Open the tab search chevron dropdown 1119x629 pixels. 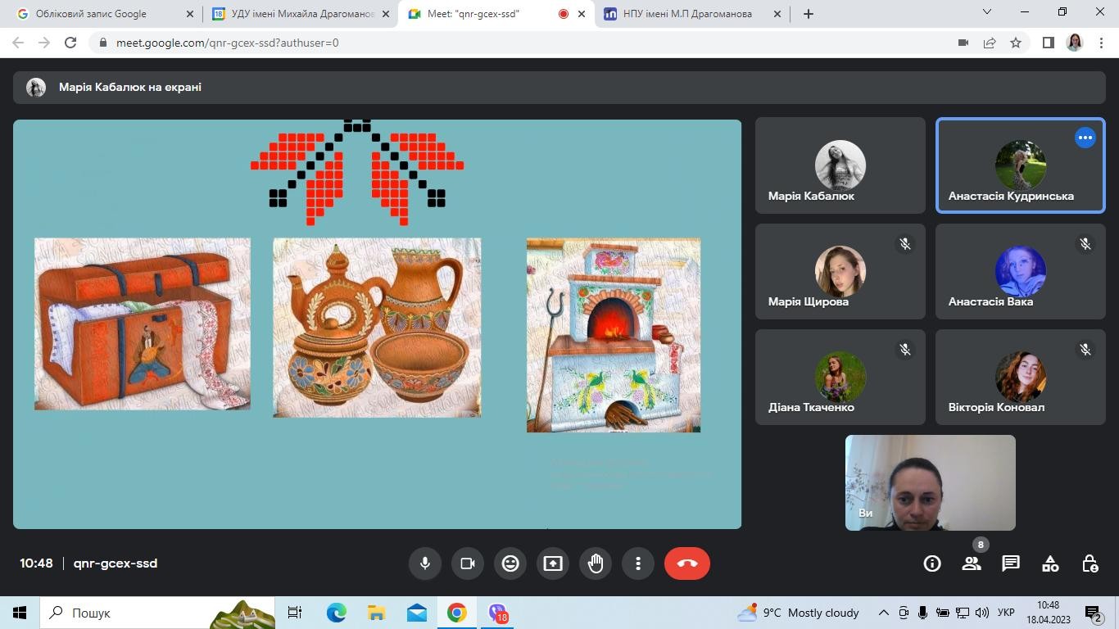point(987,11)
